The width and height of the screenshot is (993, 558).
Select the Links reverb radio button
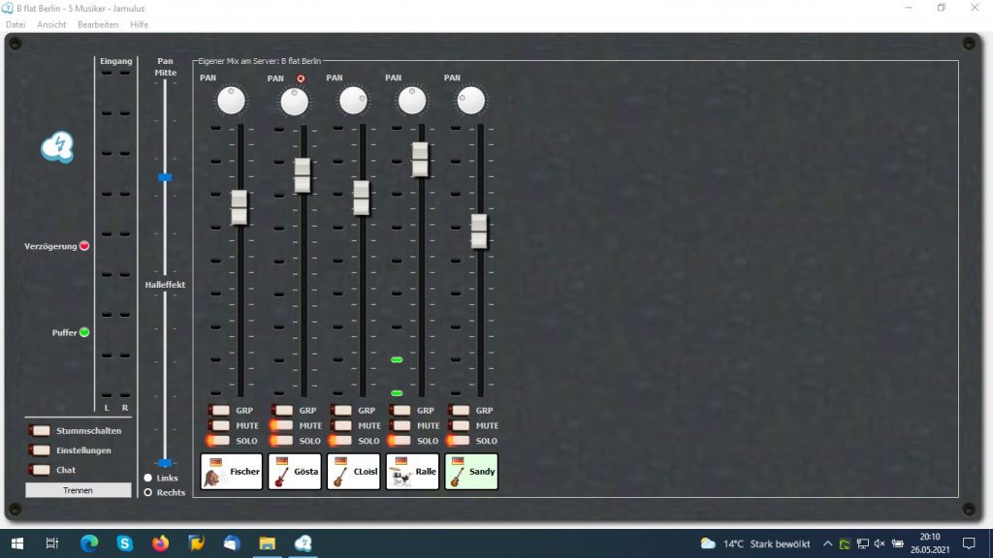[x=148, y=478]
